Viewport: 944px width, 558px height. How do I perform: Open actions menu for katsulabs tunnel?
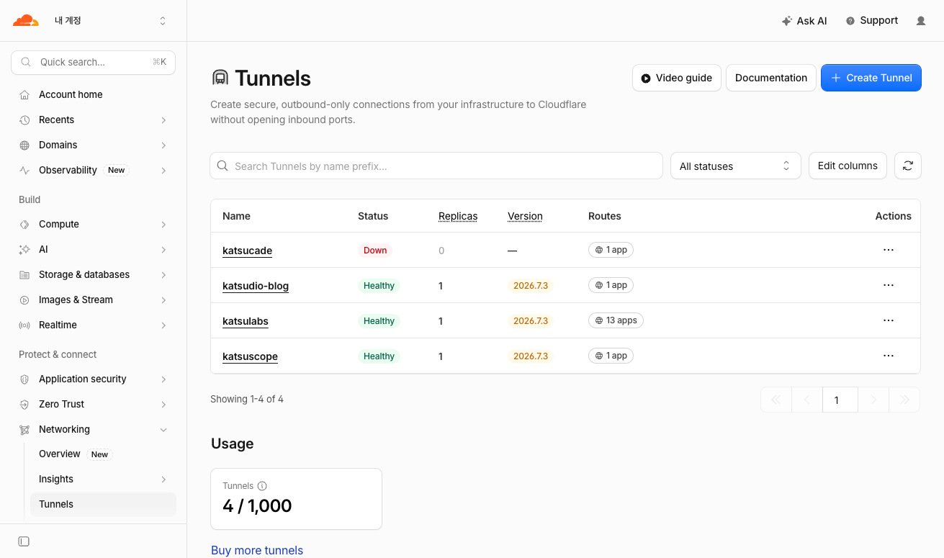click(x=889, y=320)
